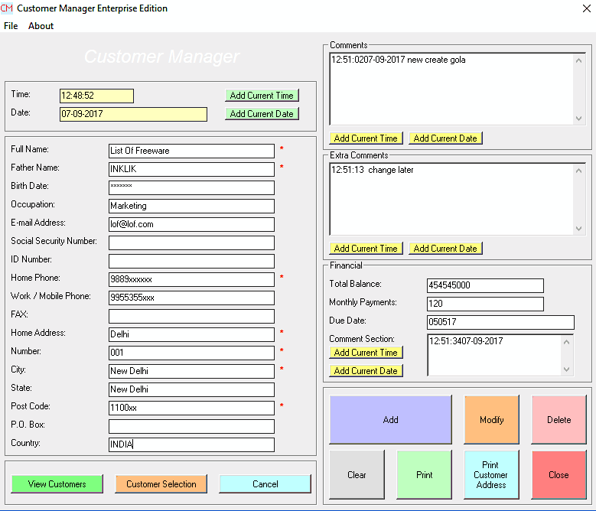Click the Post Code field
Image resolution: width=596 pixels, height=511 pixels.
(x=191, y=408)
